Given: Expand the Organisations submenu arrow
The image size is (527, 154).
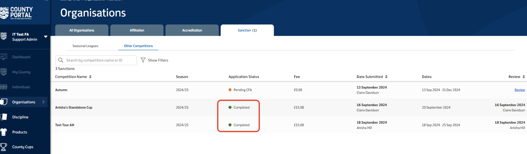Looking at the screenshot, I should [44, 102].
